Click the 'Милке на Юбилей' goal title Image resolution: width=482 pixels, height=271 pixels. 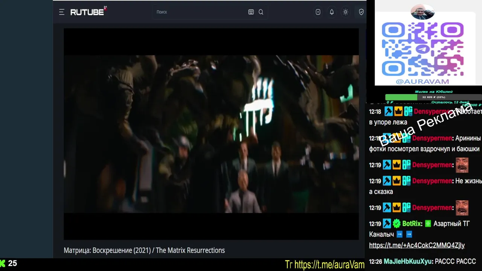click(x=434, y=91)
